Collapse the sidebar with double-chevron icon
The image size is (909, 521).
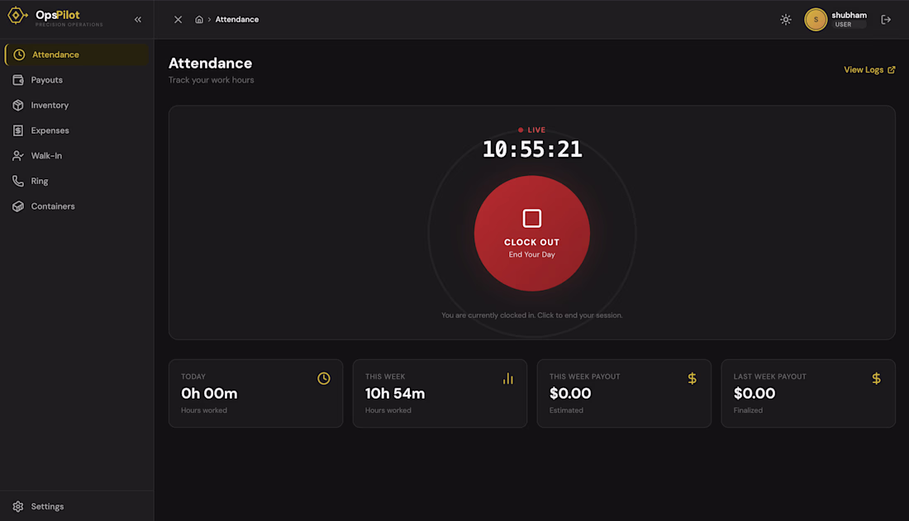pos(138,20)
